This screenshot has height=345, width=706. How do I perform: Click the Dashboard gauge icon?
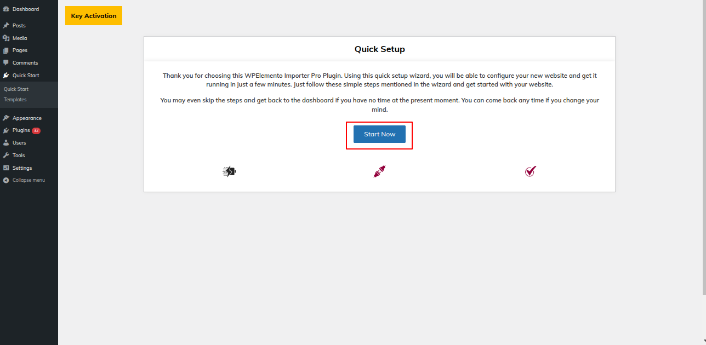tap(6, 9)
